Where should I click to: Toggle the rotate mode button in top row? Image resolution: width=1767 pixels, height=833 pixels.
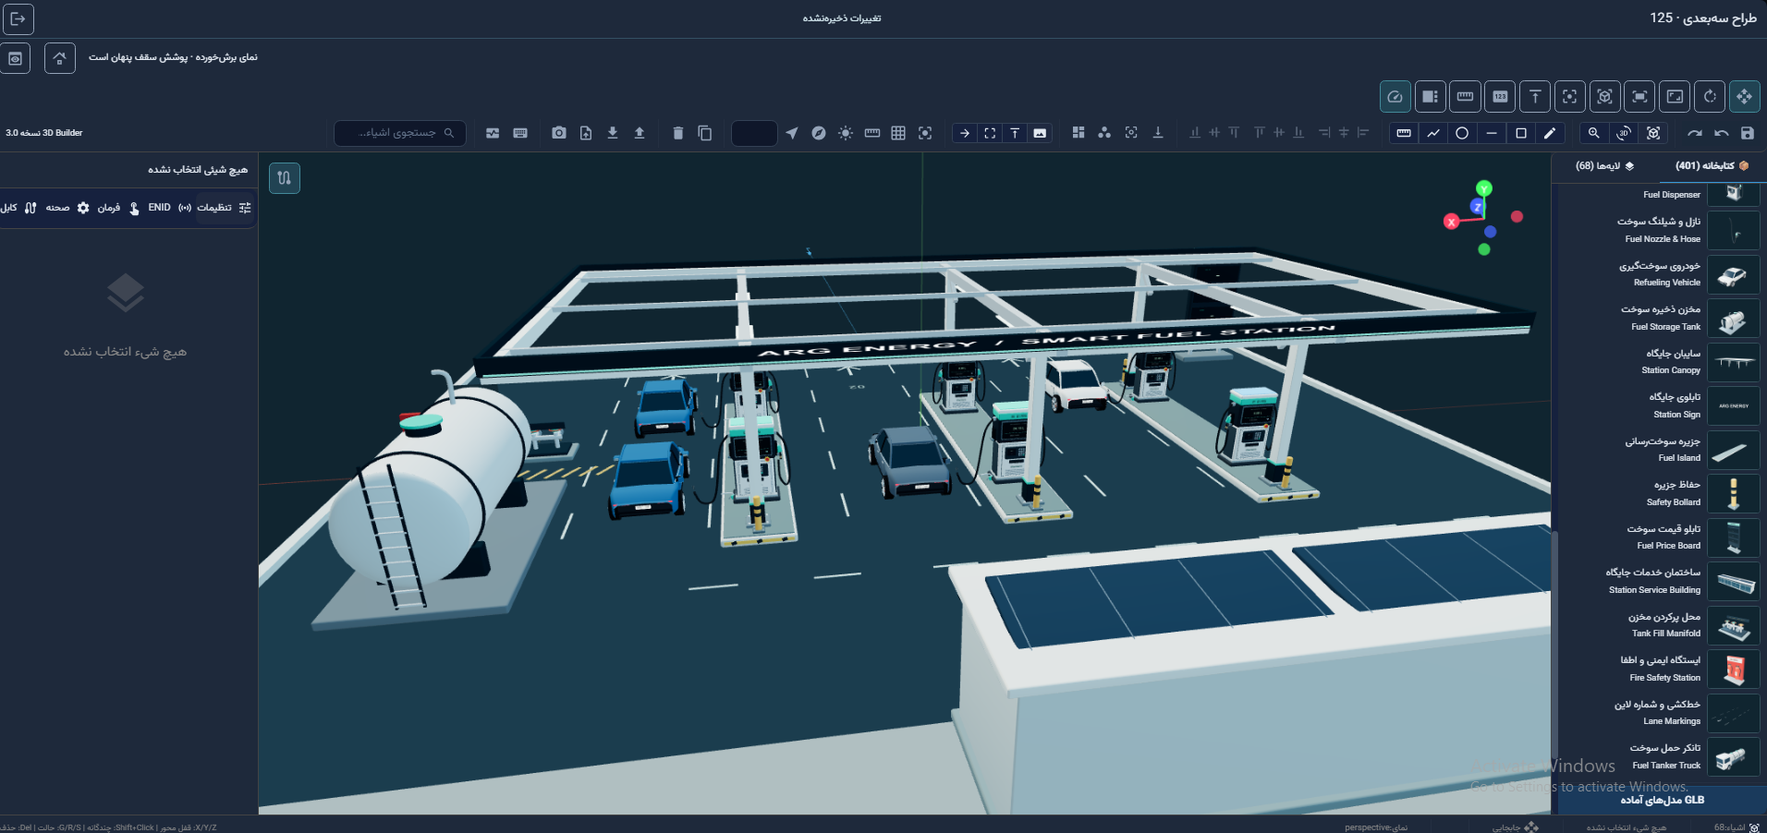point(1710,96)
